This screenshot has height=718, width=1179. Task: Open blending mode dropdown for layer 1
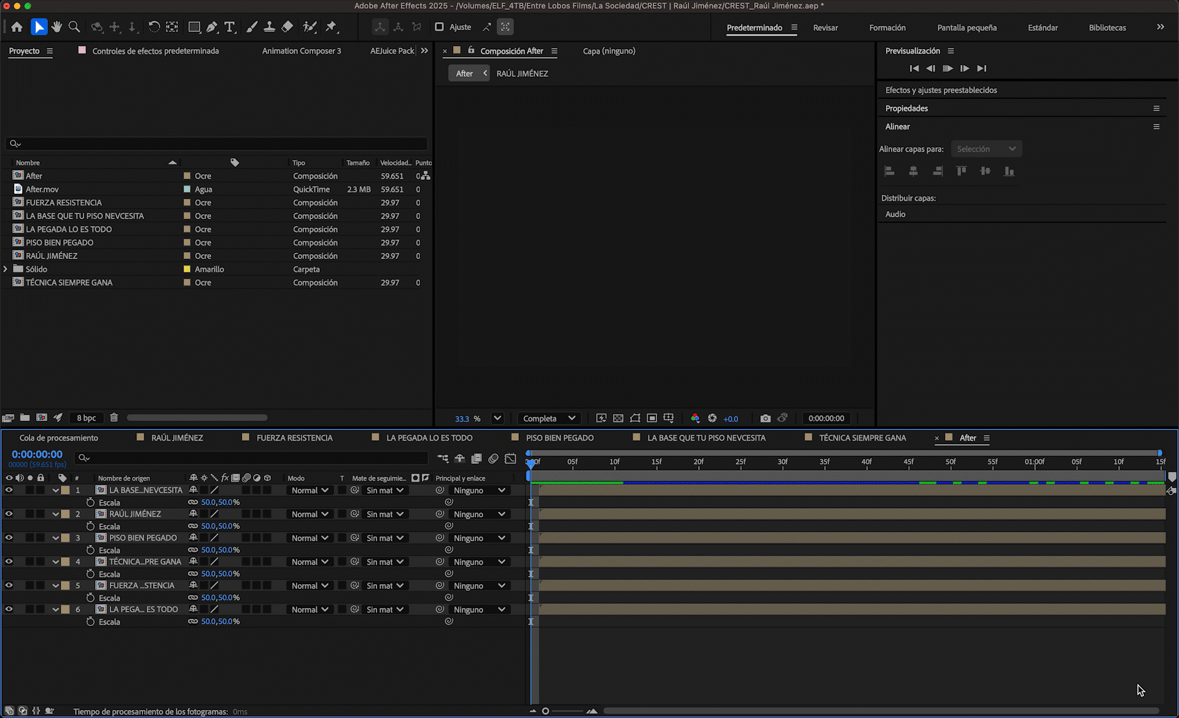click(x=310, y=490)
